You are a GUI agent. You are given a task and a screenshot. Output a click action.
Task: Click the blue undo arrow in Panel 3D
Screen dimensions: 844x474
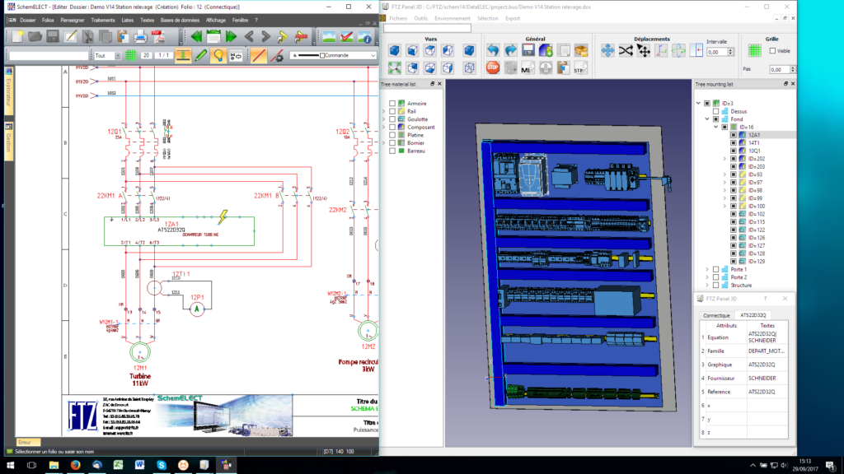pos(493,50)
